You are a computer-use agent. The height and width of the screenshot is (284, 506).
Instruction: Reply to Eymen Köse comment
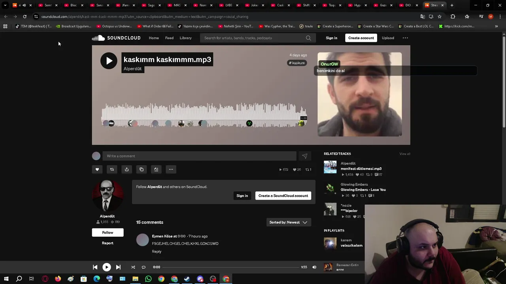click(x=157, y=251)
